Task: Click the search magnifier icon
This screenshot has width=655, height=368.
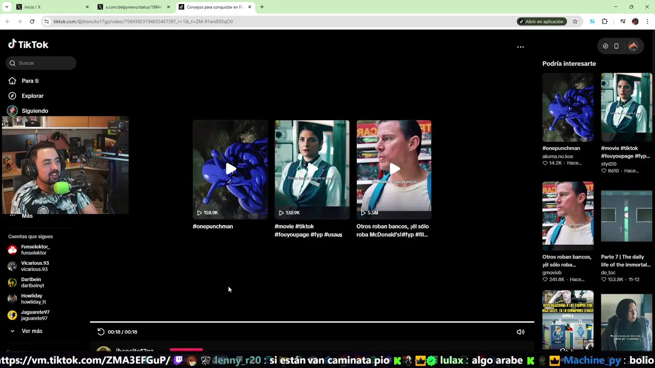Action: point(12,63)
